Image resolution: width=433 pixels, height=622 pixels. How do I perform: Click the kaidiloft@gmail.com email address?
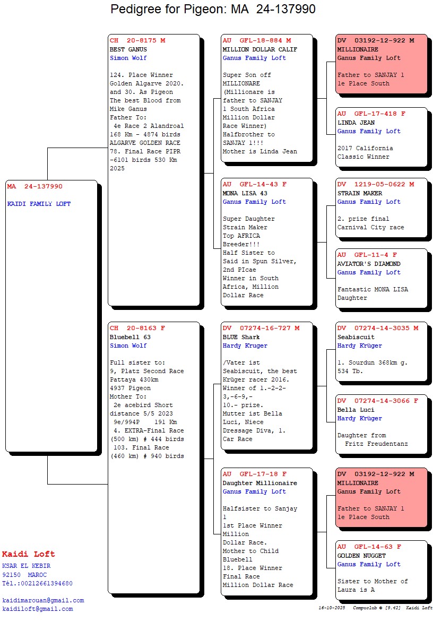click(x=37, y=609)
